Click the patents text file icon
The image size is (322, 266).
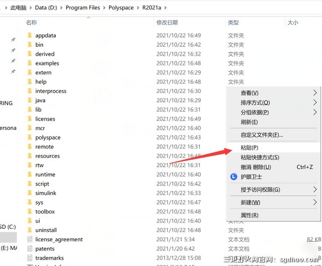30,248
